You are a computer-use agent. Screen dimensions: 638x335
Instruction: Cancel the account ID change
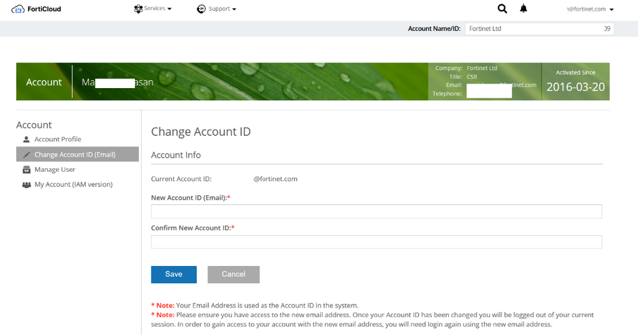click(x=233, y=274)
